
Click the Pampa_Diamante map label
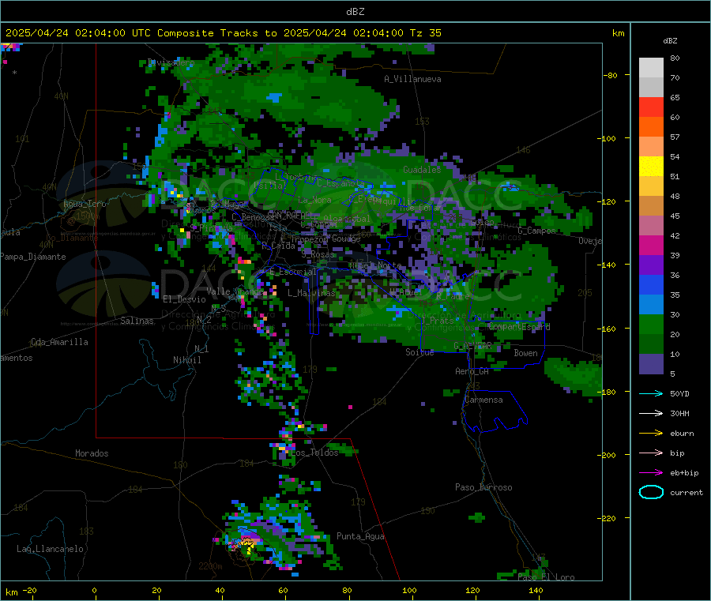pos(32,257)
